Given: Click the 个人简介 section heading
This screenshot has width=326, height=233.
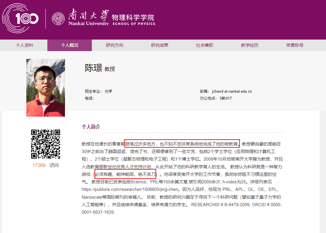Looking at the screenshot, I should click(x=91, y=127).
